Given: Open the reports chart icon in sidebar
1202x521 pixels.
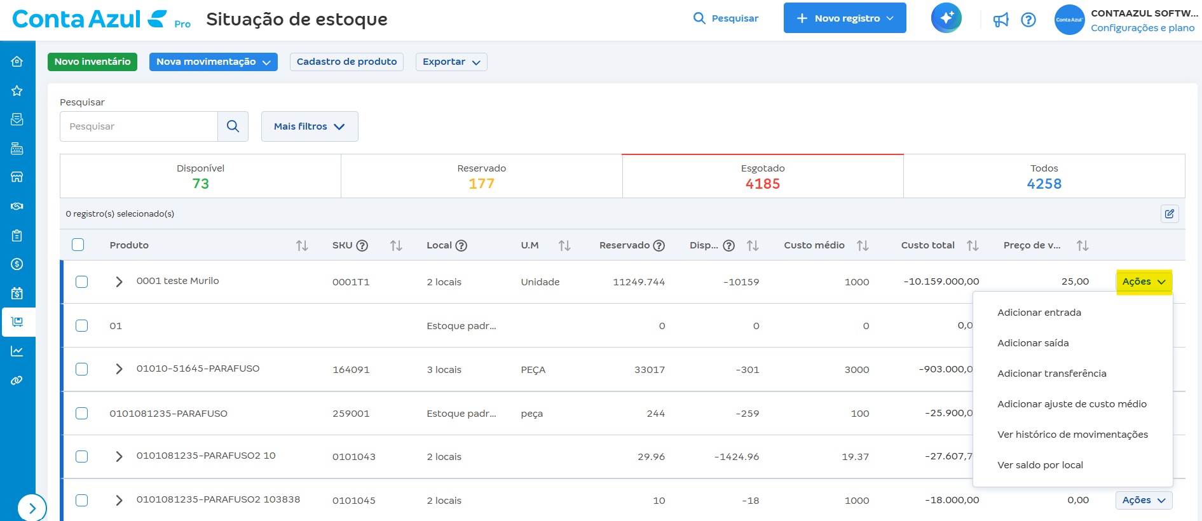Looking at the screenshot, I should click(17, 351).
